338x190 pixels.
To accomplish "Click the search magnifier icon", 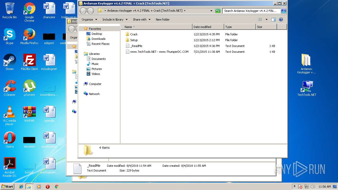I will tap(284, 11).
